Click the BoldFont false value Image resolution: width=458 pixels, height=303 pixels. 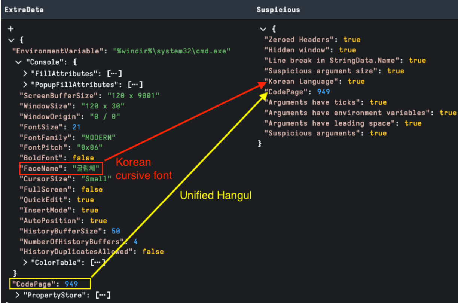83,158
